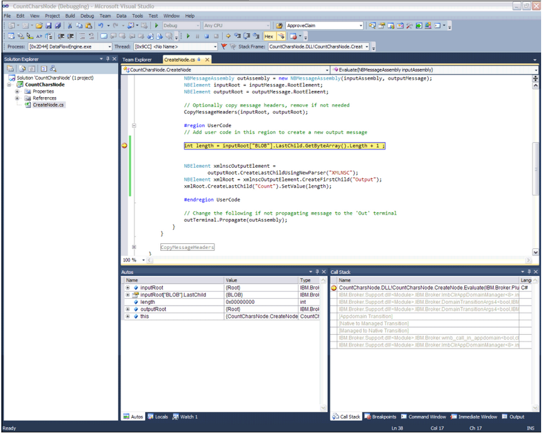Click the editor vertical scrollbar
This screenshot has height=433, width=543.
click(535, 158)
